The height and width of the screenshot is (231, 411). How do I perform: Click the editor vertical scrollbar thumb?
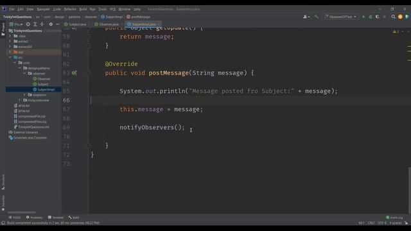(x=410, y=190)
